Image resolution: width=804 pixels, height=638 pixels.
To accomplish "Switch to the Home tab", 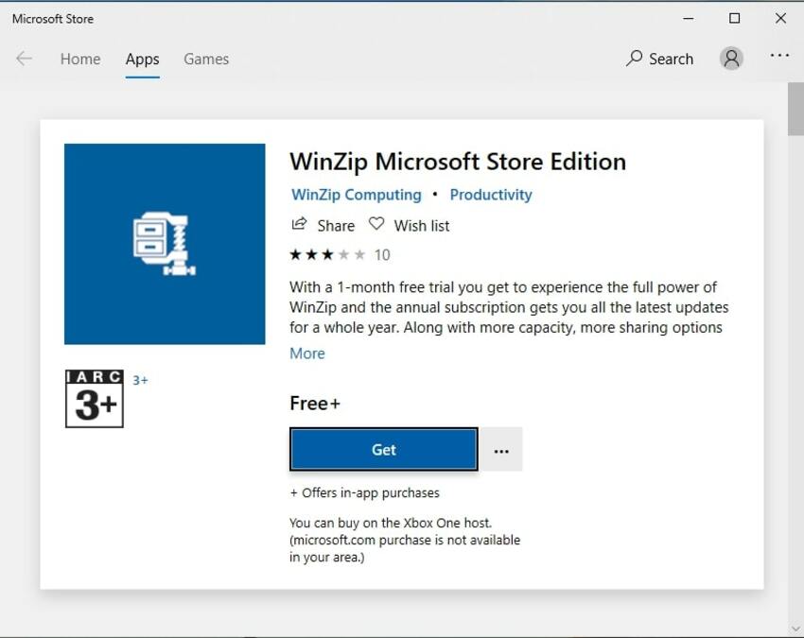I will pyautogui.click(x=79, y=59).
